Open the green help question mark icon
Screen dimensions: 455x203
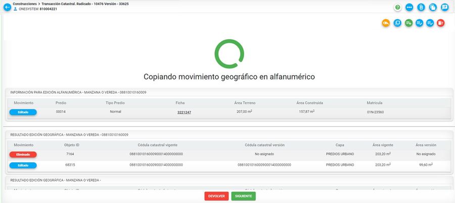(x=398, y=8)
